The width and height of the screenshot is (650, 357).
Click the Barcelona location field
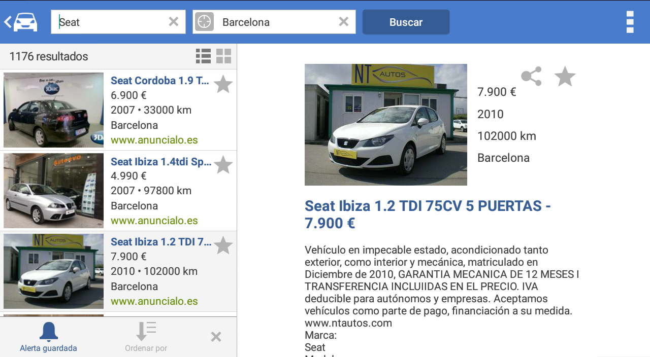click(x=274, y=22)
